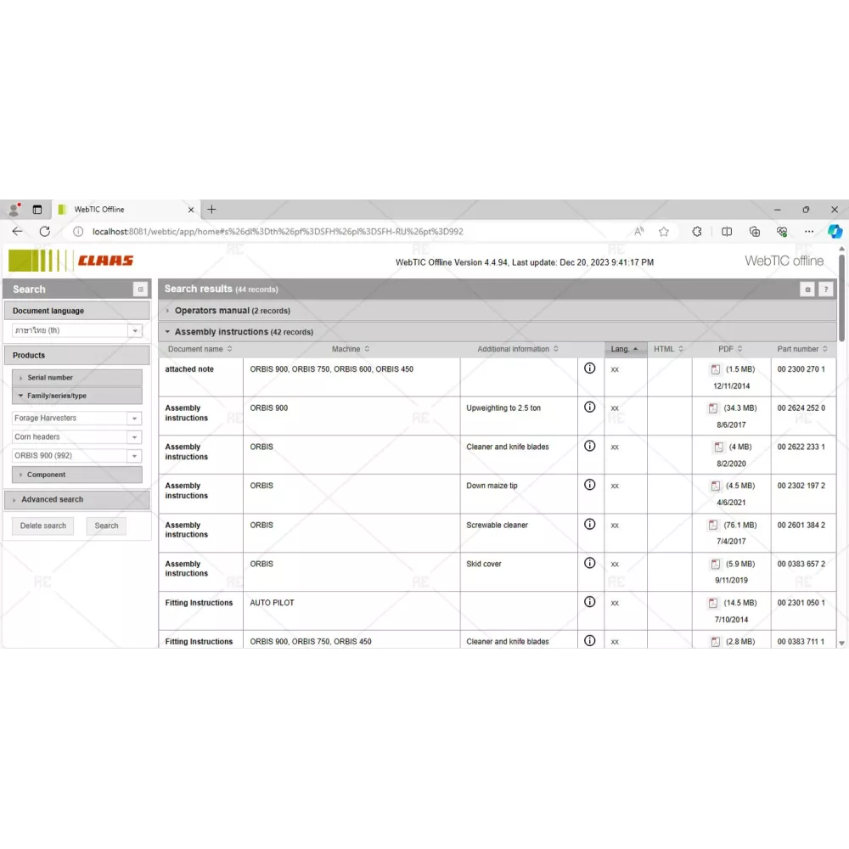Switch to WebTIC Offline browser tab

point(126,210)
